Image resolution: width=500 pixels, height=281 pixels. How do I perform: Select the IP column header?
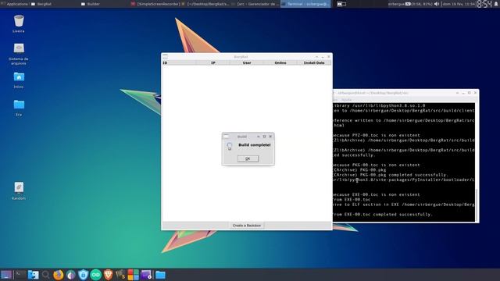[213, 62]
